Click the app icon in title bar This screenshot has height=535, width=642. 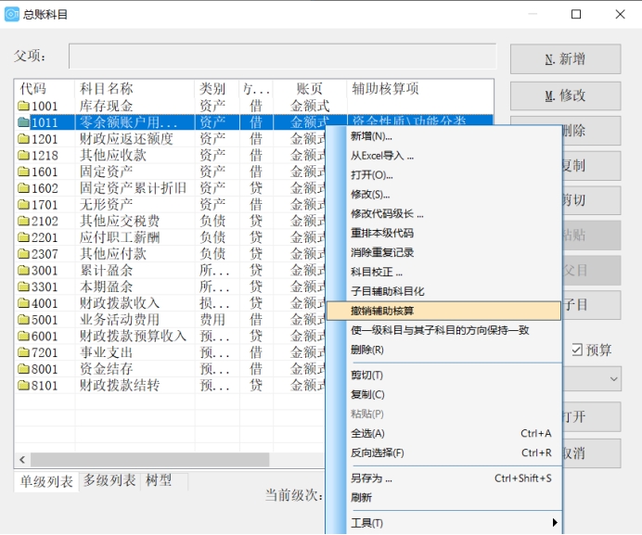12,14
